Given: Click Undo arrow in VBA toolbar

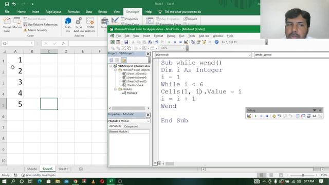Looking at the screenshot, I should pos(156,42).
